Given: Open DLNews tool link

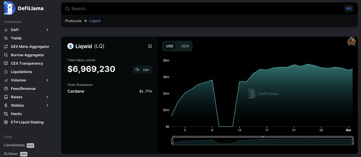Looking at the screenshot, I should [x=11, y=154].
